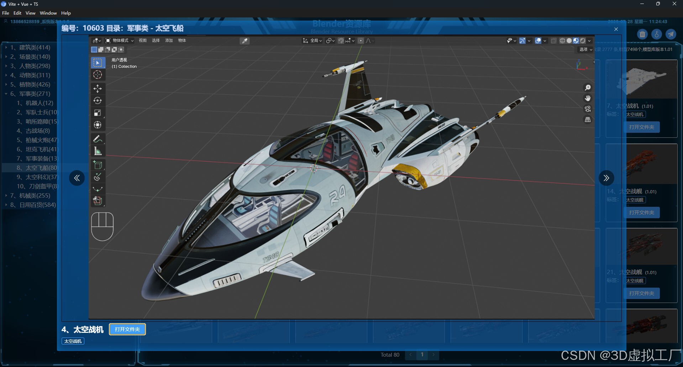Screen dimensions: 683x367
Task: Click the eyedropper icon in viewport header
Action: point(245,41)
